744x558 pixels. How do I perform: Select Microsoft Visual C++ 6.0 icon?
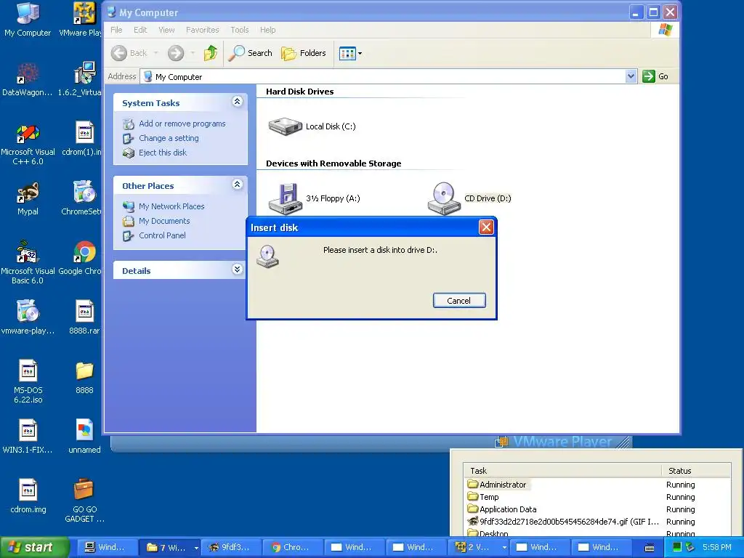28,145
